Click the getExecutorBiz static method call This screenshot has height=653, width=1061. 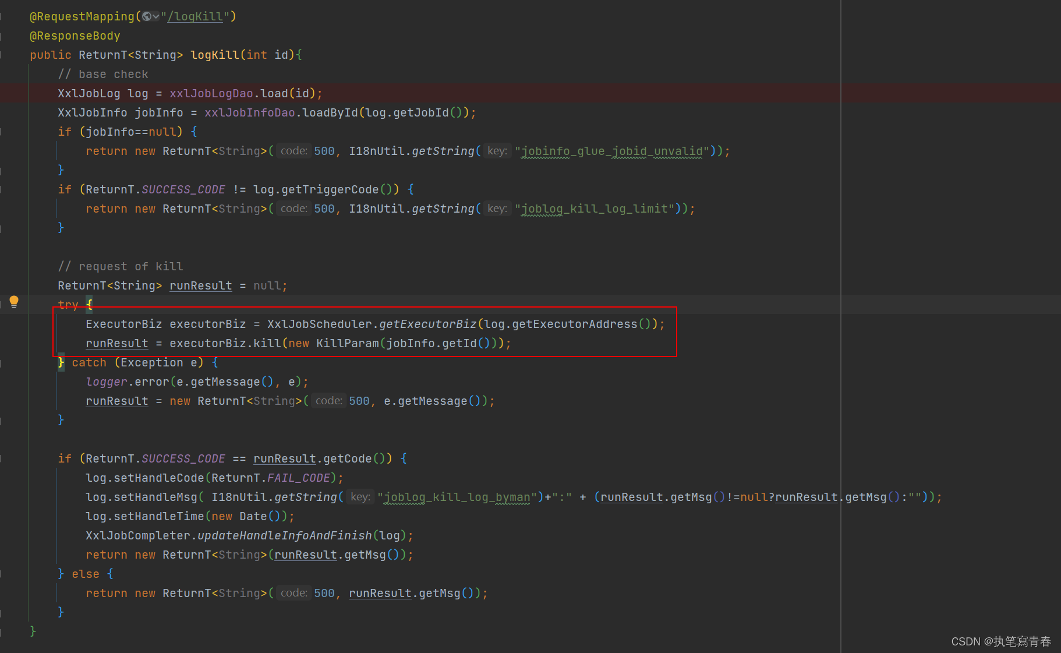click(428, 324)
